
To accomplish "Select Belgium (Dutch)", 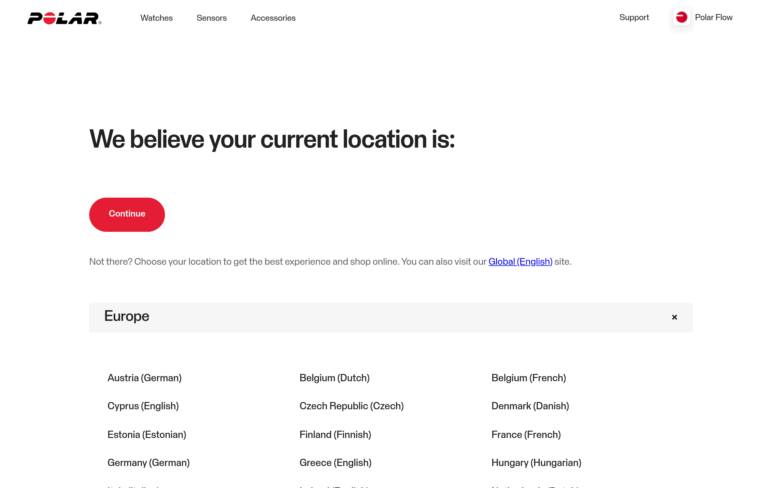I will [334, 378].
